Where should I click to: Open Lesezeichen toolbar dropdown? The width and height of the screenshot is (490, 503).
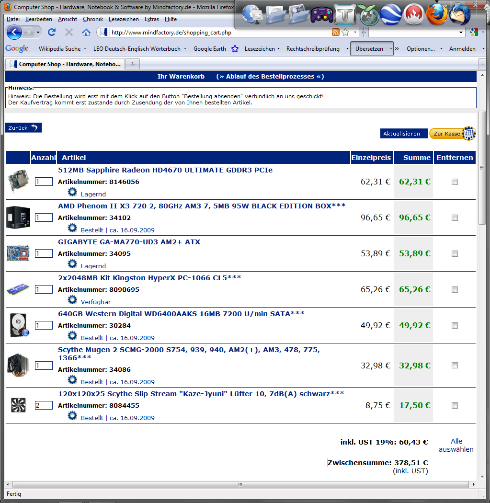tap(278, 49)
